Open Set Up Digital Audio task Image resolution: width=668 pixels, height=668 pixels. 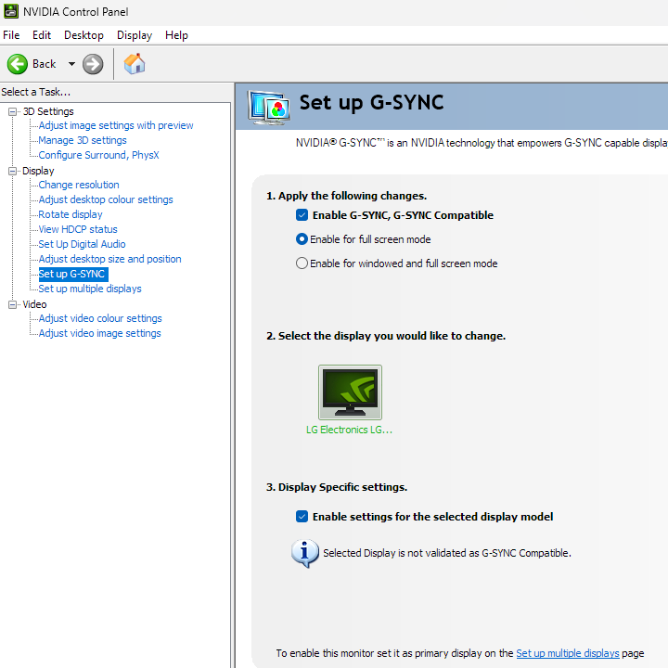(x=82, y=245)
